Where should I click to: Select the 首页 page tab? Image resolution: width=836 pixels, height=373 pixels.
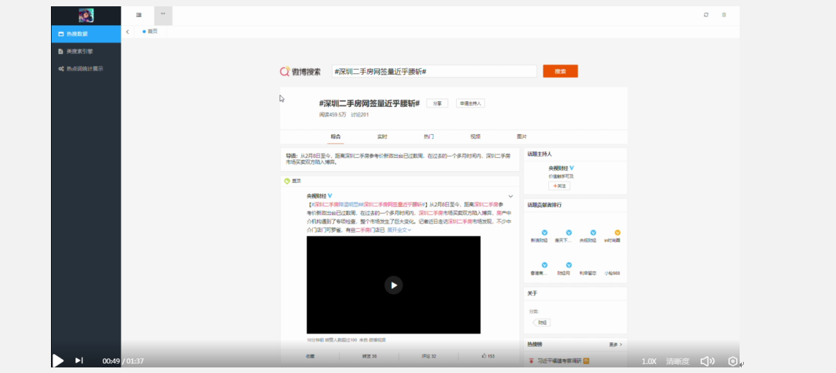pos(150,31)
